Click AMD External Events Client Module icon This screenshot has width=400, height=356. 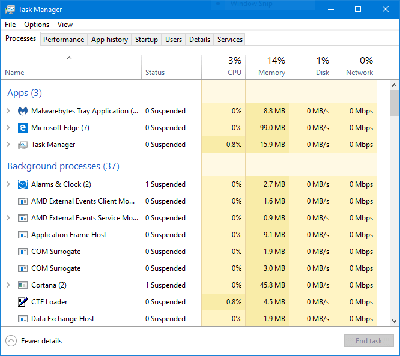(23, 201)
